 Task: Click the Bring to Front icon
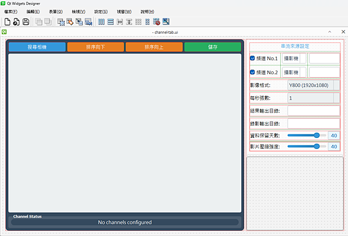point(48,21)
